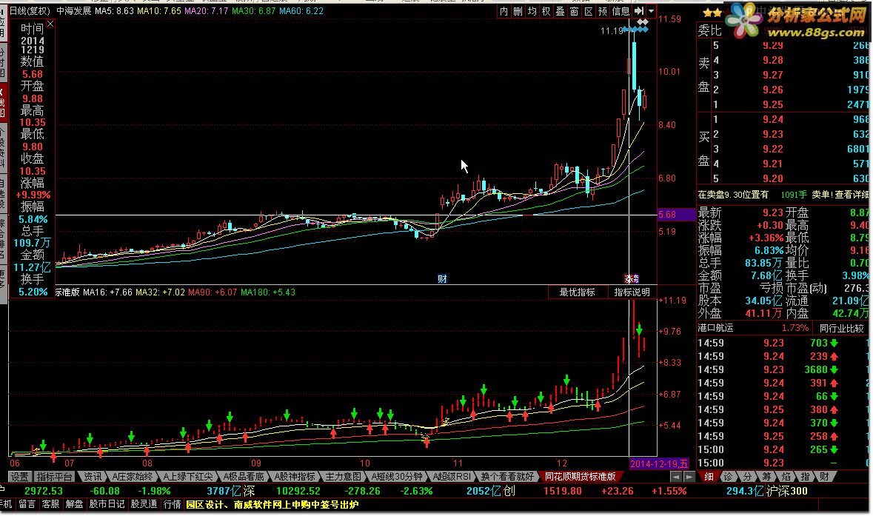Click sell level 1 price 9.25

[x=773, y=104]
